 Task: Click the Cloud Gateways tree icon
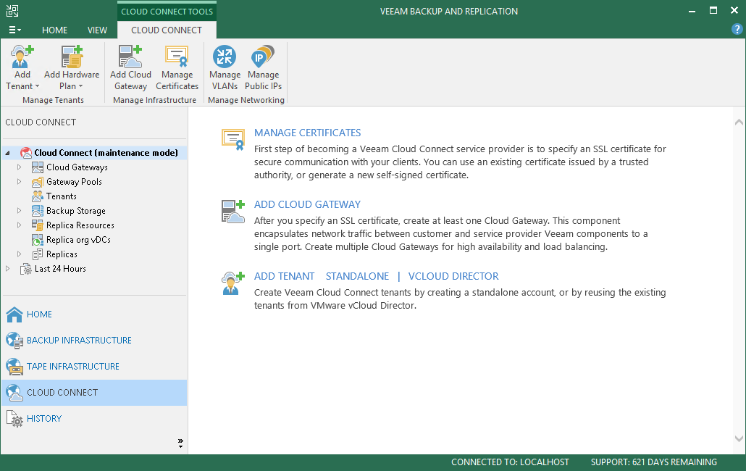point(38,167)
